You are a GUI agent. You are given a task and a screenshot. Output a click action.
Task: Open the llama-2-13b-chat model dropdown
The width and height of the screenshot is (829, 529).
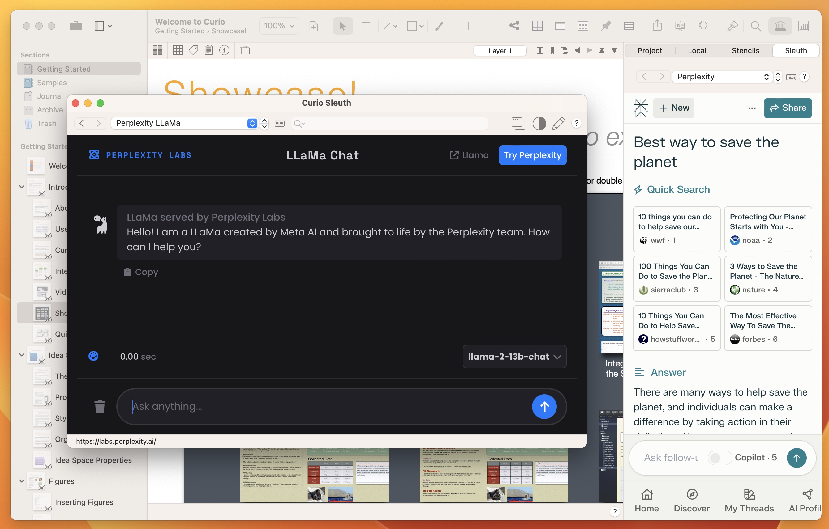514,356
